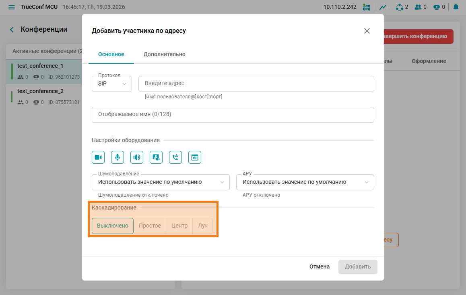Toggle the microphone icon in equipment settings
Viewport: 466px width, 295px height.
pos(118,157)
